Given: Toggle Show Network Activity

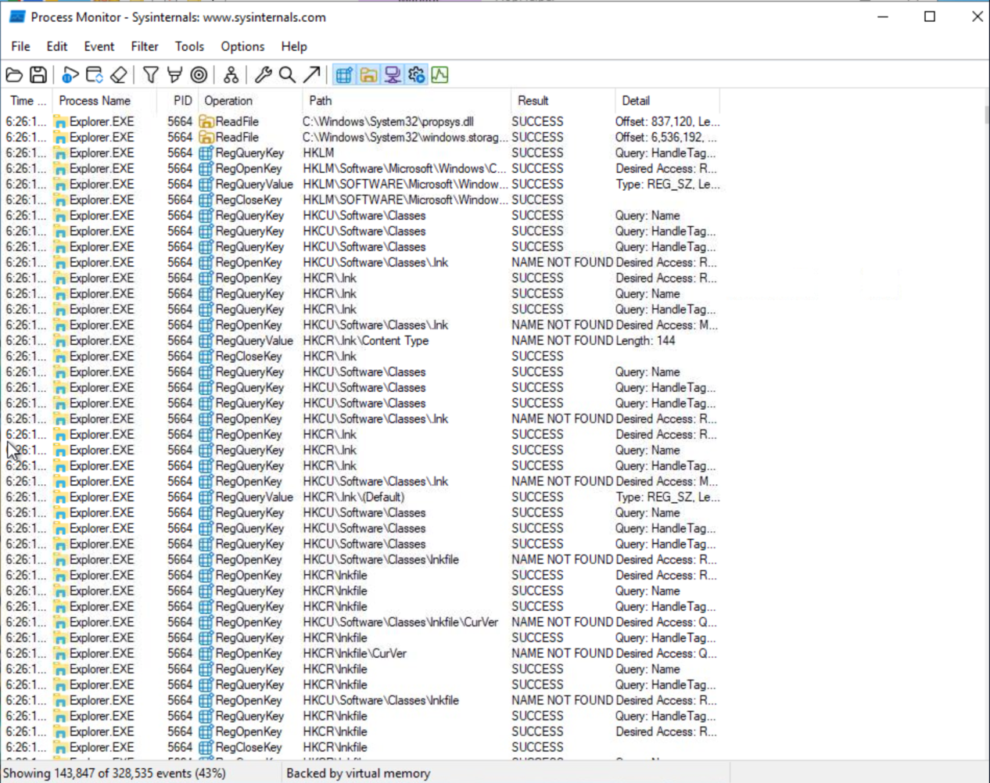Looking at the screenshot, I should [393, 75].
